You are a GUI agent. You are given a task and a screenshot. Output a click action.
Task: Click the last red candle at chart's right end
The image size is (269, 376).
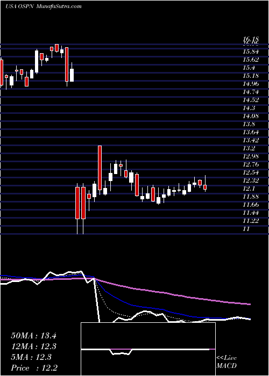point(205,187)
